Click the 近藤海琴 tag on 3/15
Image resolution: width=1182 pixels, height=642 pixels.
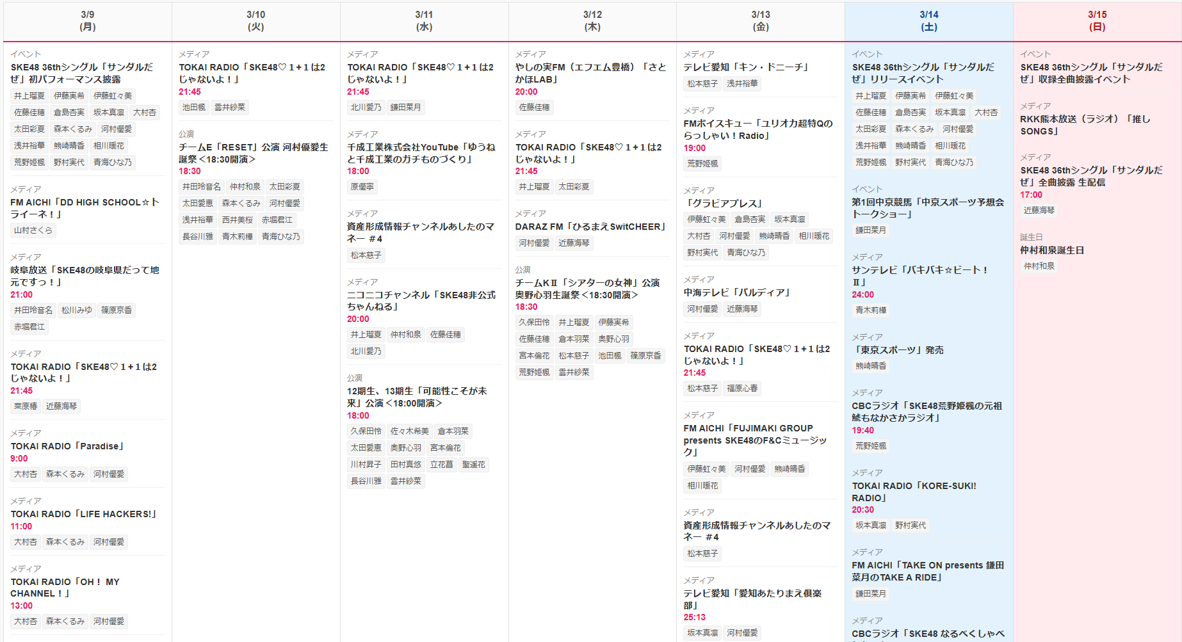point(1039,211)
